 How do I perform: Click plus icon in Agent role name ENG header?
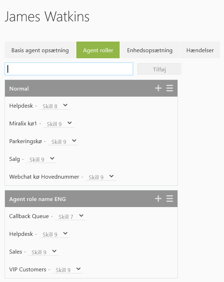(158, 199)
